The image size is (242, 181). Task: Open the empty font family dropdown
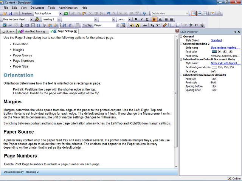96,19
